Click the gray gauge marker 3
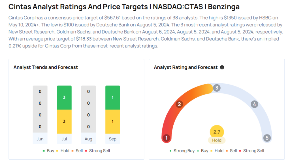 [217, 88]
